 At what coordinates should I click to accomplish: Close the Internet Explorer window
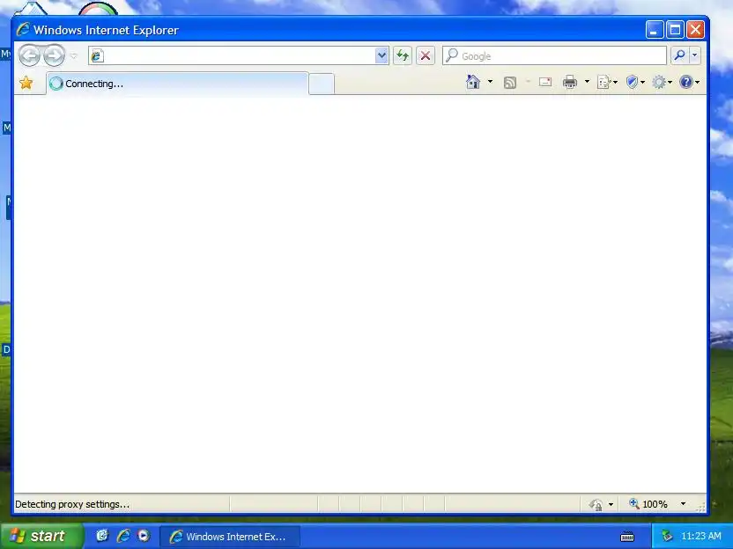click(695, 30)
